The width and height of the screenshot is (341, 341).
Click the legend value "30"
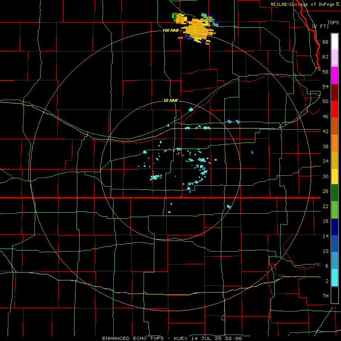pos(325,176)
